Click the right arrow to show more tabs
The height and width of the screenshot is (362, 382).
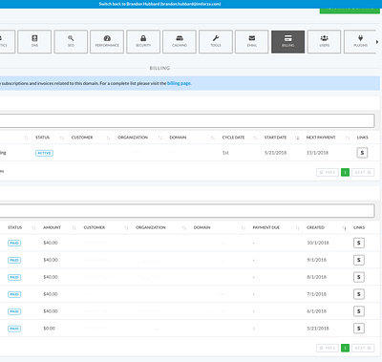coord(377,42)
